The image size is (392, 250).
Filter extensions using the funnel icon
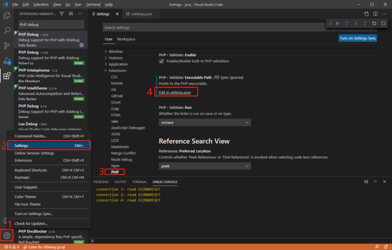(62, 14)
